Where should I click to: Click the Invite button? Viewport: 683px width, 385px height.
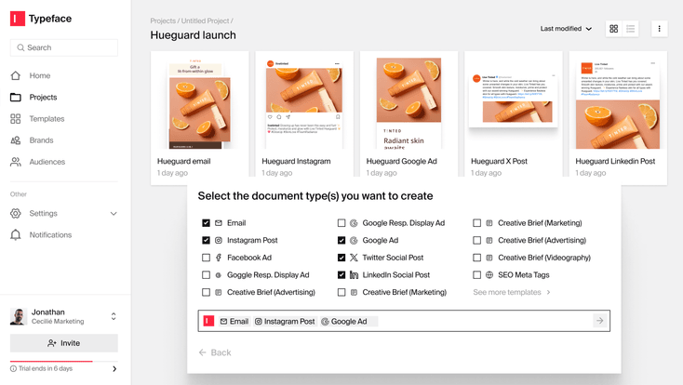[x=64, y=343]
